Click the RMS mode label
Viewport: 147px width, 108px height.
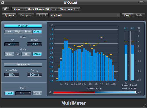click(x=18, y=54)
